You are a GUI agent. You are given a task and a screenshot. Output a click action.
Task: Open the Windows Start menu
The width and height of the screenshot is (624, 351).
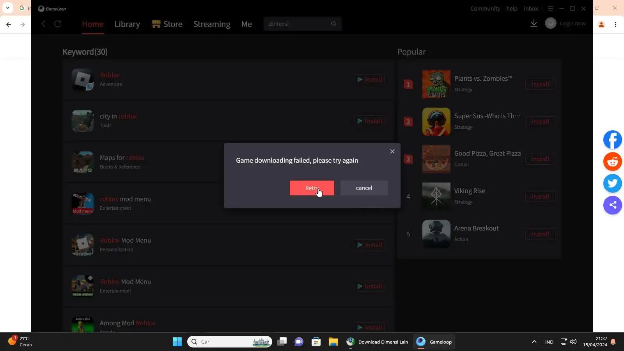point(177,342)
